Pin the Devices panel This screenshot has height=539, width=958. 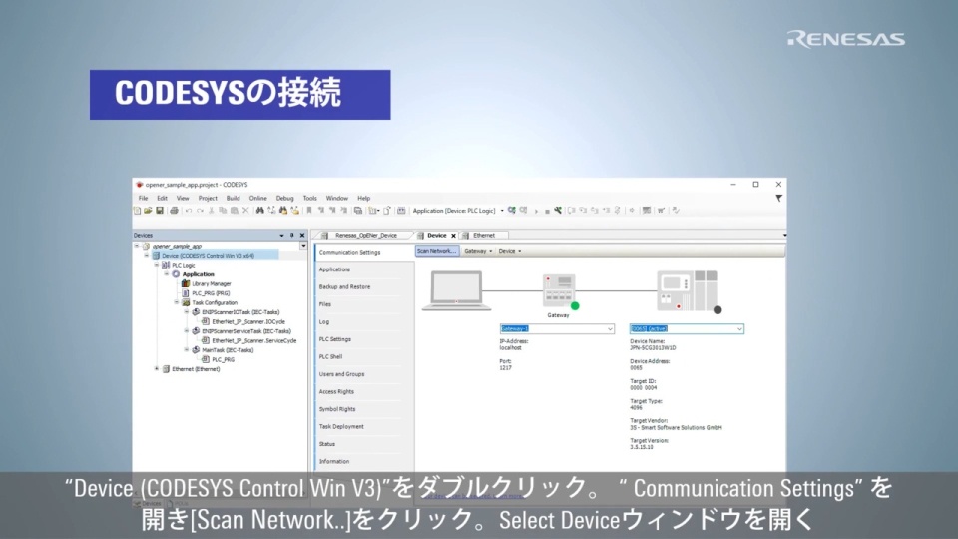tap(292, 235)
